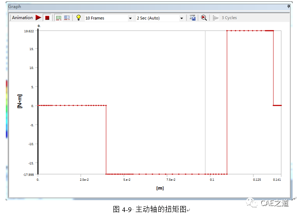
Task: Click the zoom magnifier animation icon
Action: coord(204,17)
